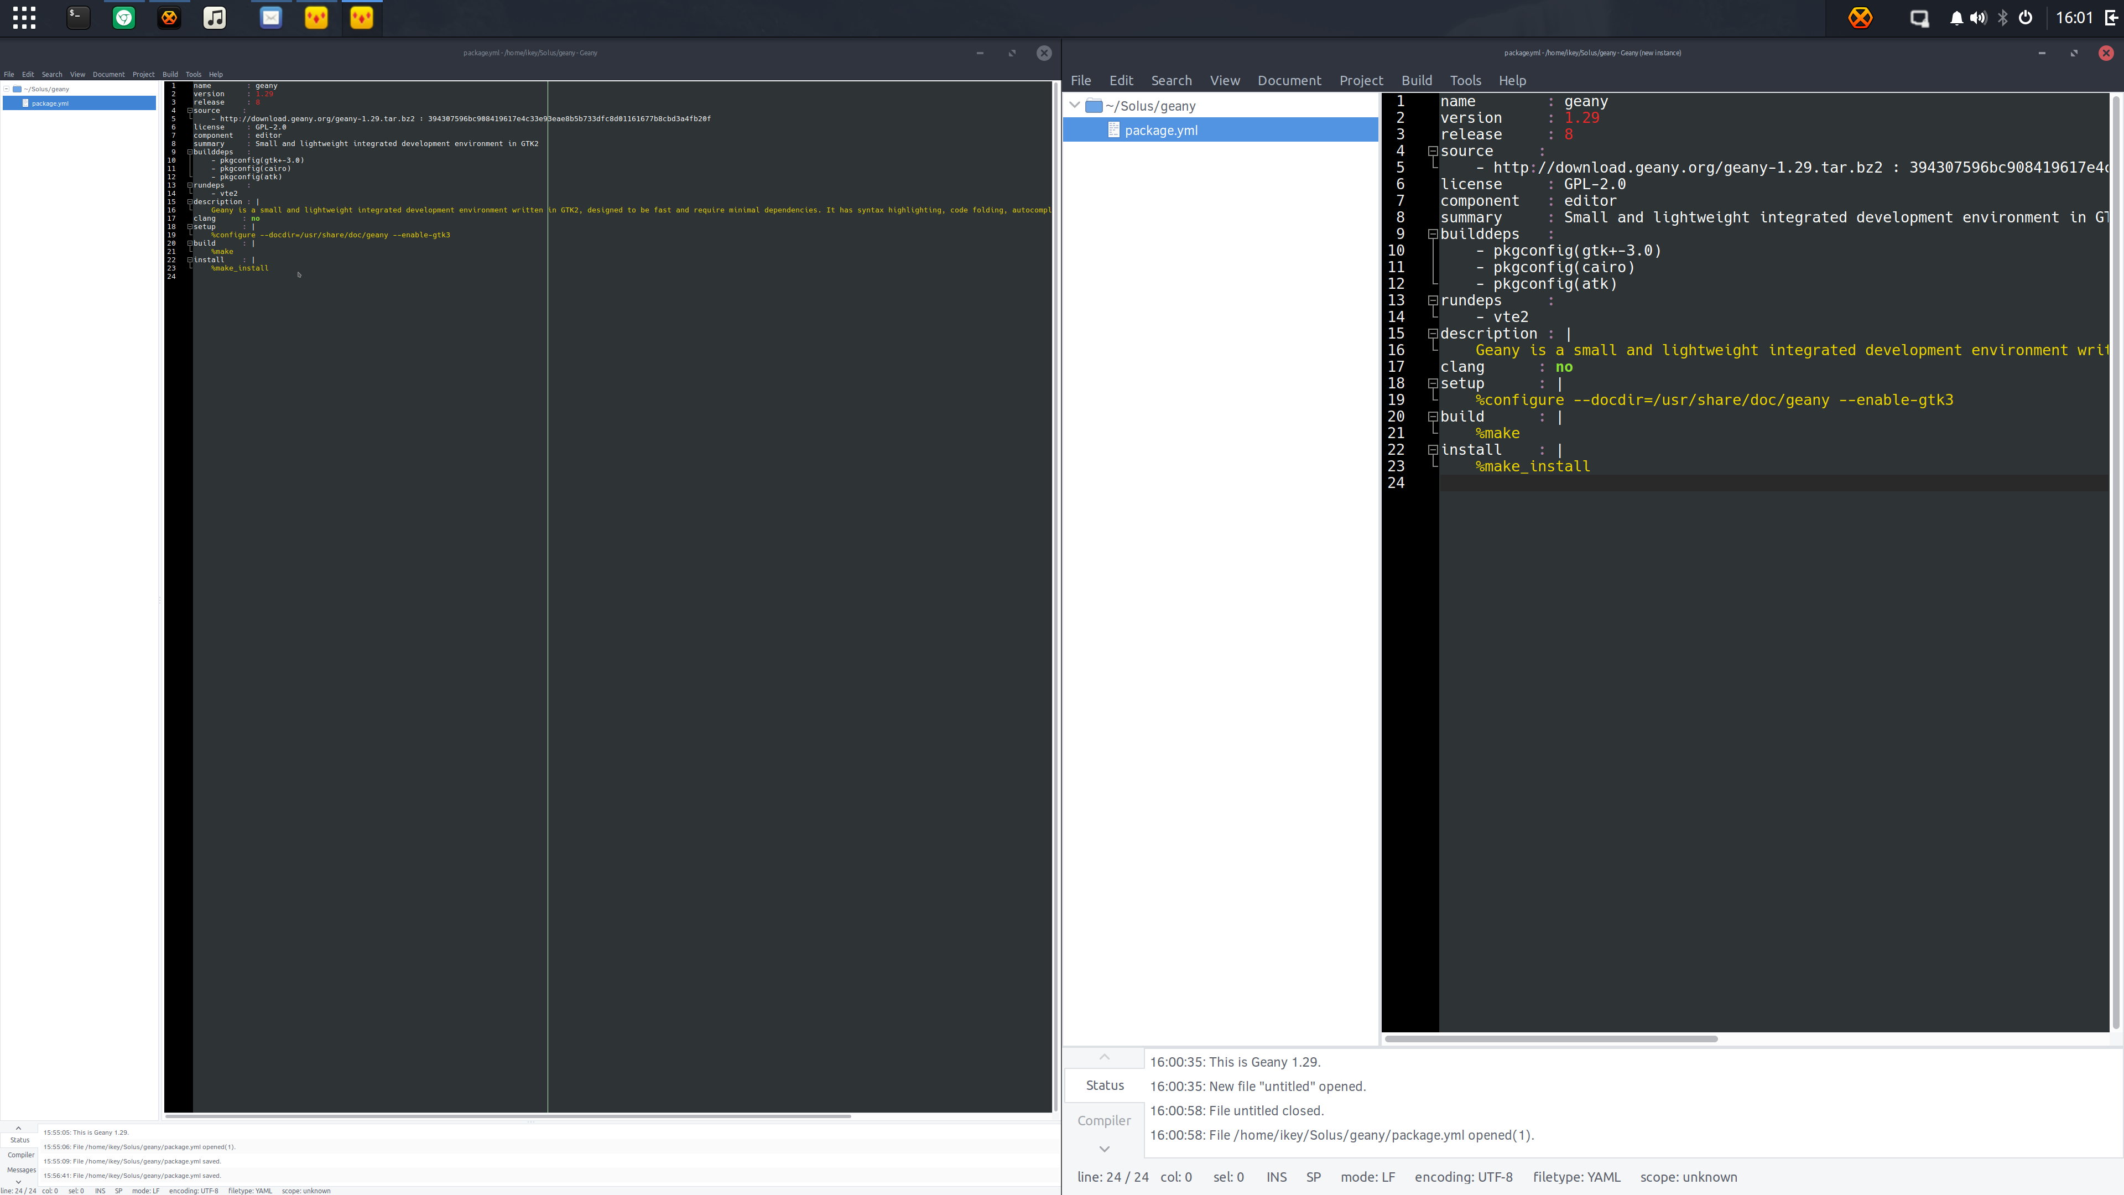Viewport: 2124px width, 1195px height.
Task: Fold the rundeps block in right editor
Action: tap(1433, 300)
